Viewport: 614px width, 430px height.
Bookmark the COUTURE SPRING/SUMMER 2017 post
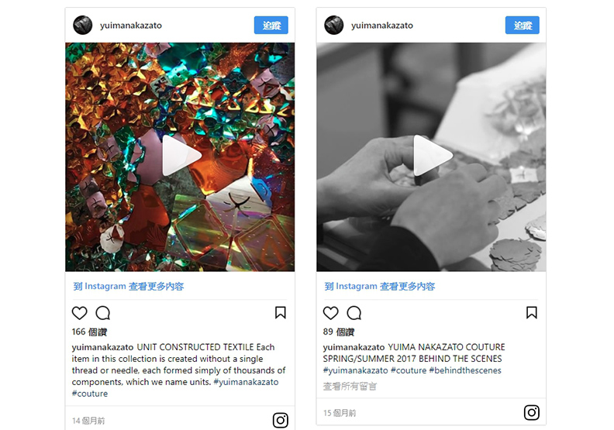(531, 312)
